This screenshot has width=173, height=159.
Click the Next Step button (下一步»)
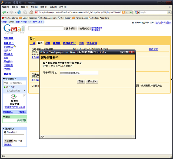click(x=92, y=82)
